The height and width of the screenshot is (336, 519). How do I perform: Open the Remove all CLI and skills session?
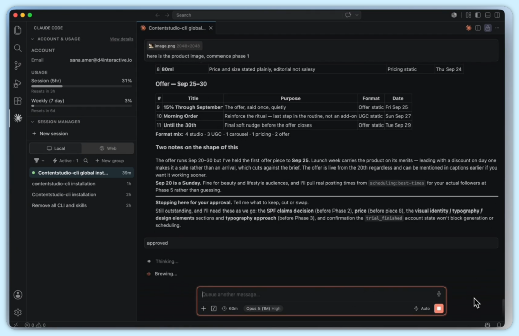82,205
